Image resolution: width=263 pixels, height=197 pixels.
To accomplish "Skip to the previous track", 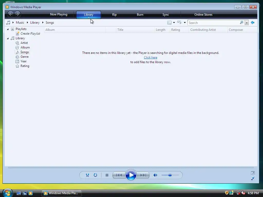I will 119,175.
